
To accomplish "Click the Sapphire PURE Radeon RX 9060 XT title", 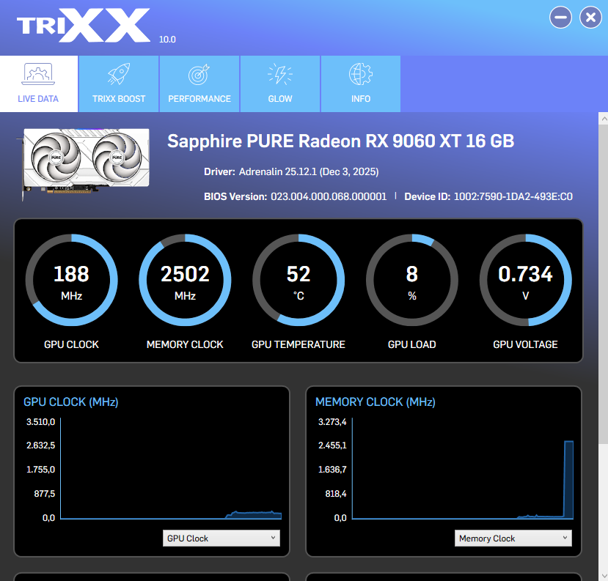I will 341,141.
